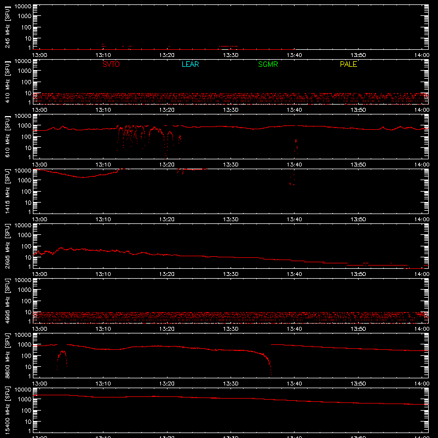Click 13:50 tick under the 410 MHz plot
Image resolution: width=438 pixels, height=438 pixels.
click(358, 110)
